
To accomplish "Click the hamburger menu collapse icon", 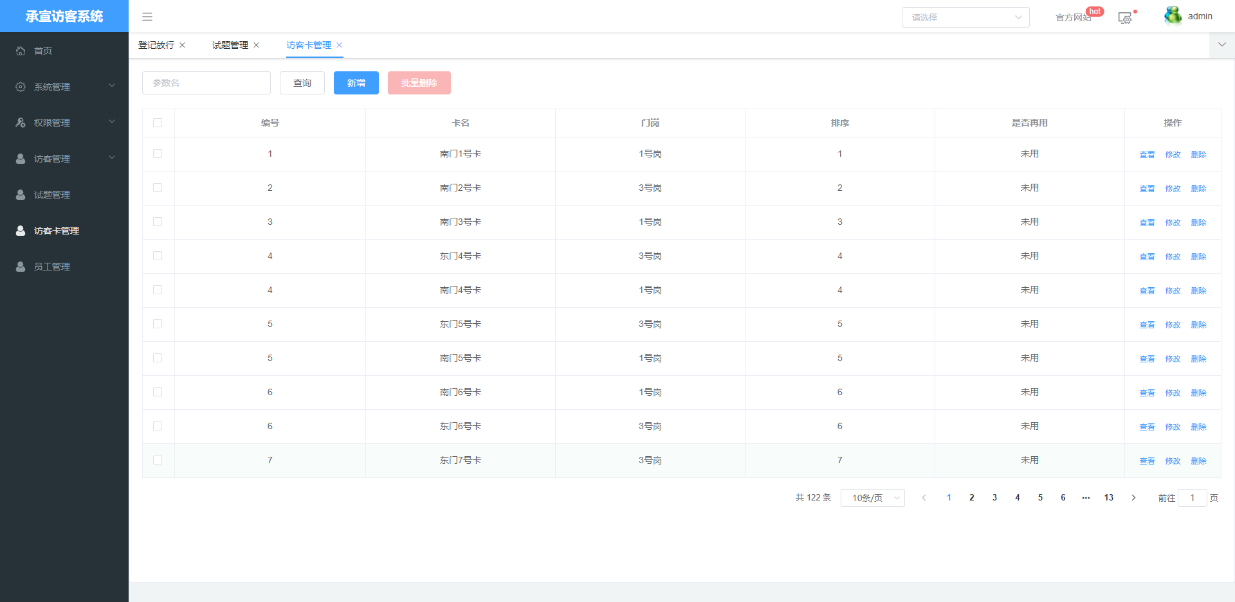I will (147, 17).
